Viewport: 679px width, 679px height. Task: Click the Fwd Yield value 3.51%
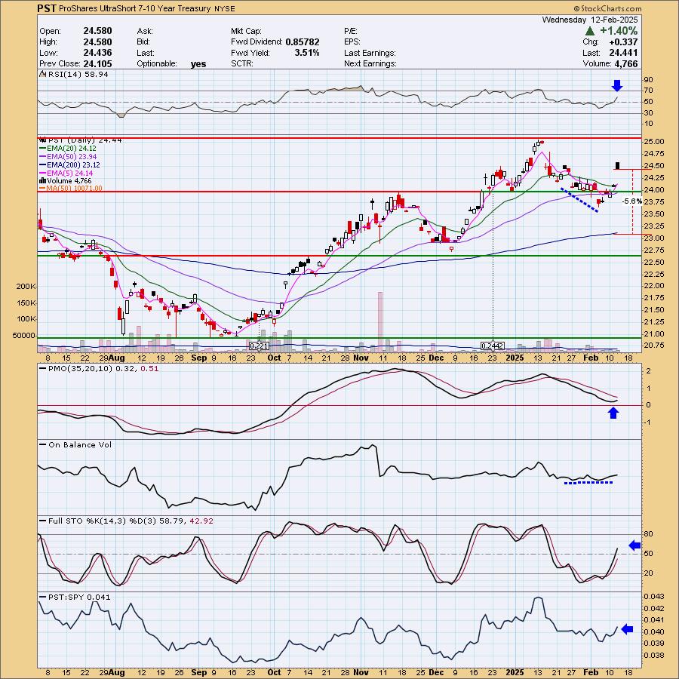307,53
